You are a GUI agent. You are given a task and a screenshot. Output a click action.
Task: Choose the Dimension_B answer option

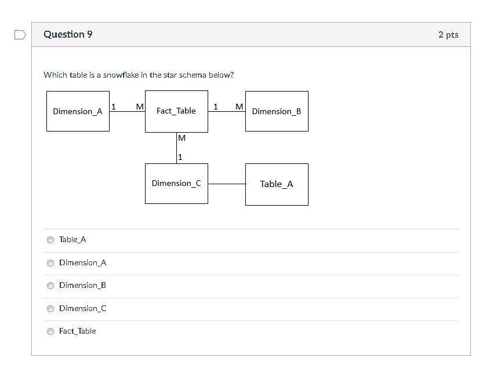click(x=50, y=286)
